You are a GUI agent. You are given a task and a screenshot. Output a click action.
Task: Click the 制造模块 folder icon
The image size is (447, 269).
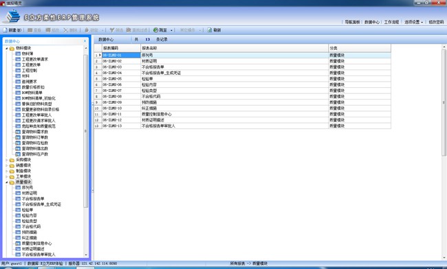click(x=12, y=171)
